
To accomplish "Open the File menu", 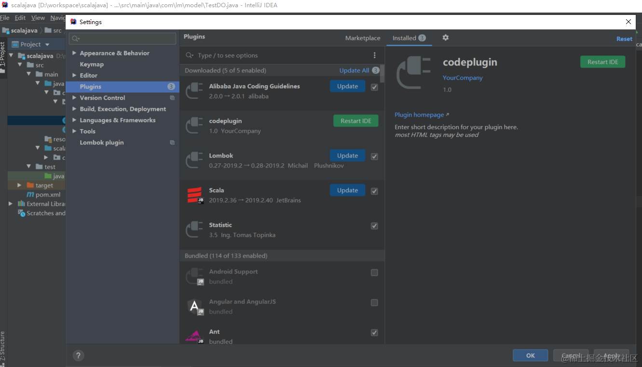I will 5,18.
